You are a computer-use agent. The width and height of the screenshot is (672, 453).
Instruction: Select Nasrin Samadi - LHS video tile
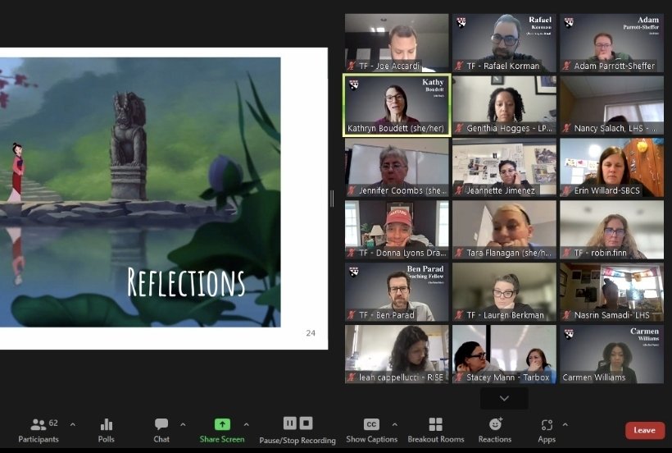click(612, 291)
